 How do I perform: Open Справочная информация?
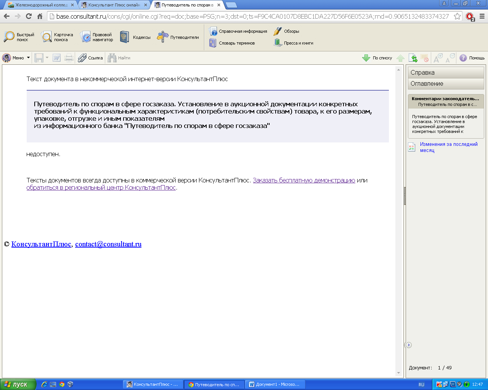coord(238,31)
